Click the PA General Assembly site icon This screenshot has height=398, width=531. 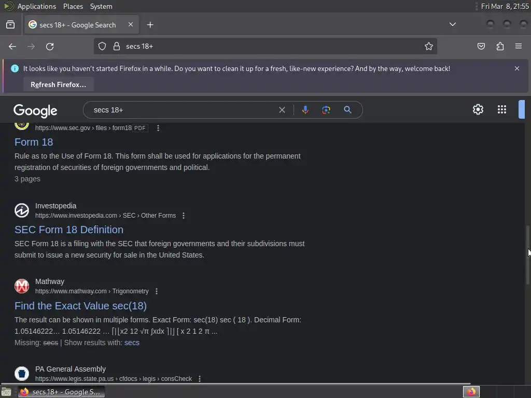point(22,374)
